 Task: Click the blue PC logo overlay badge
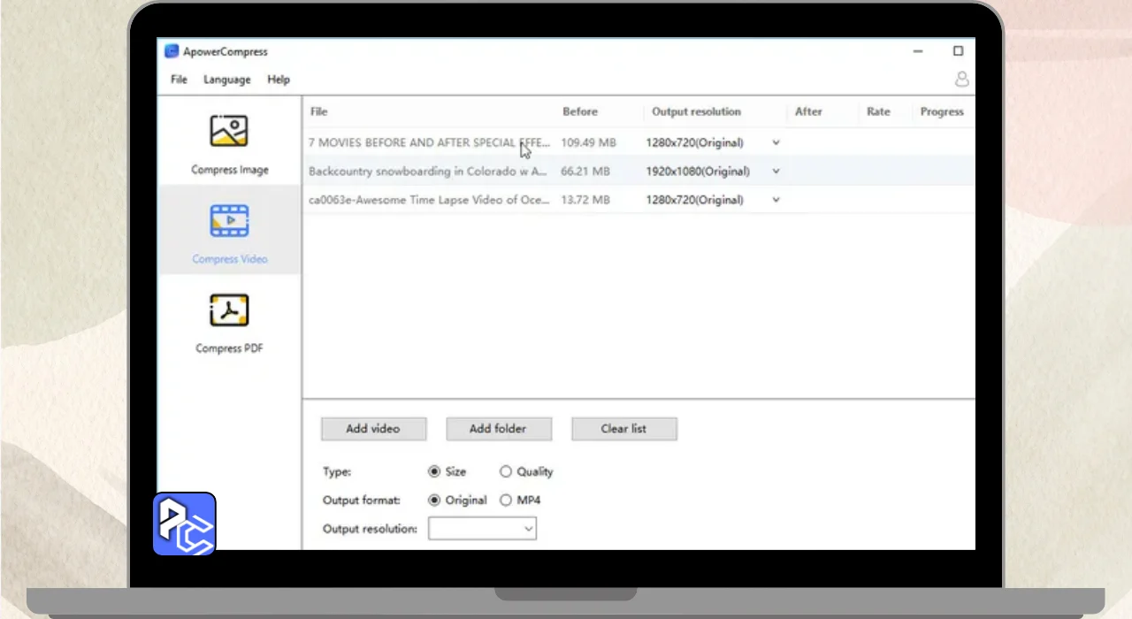(x=185, y=523)
